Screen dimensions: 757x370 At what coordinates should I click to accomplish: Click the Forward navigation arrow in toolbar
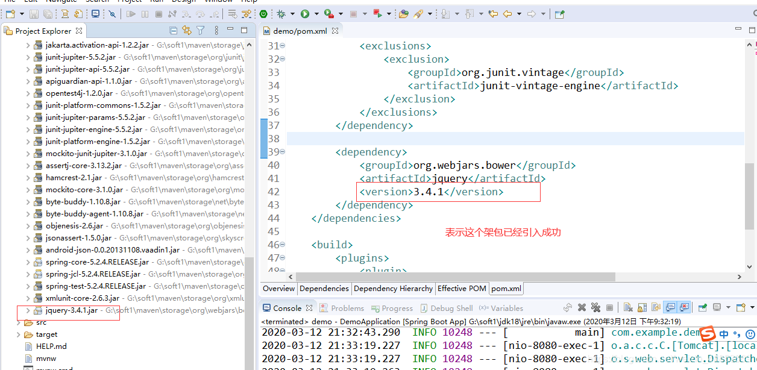point(532,14)
